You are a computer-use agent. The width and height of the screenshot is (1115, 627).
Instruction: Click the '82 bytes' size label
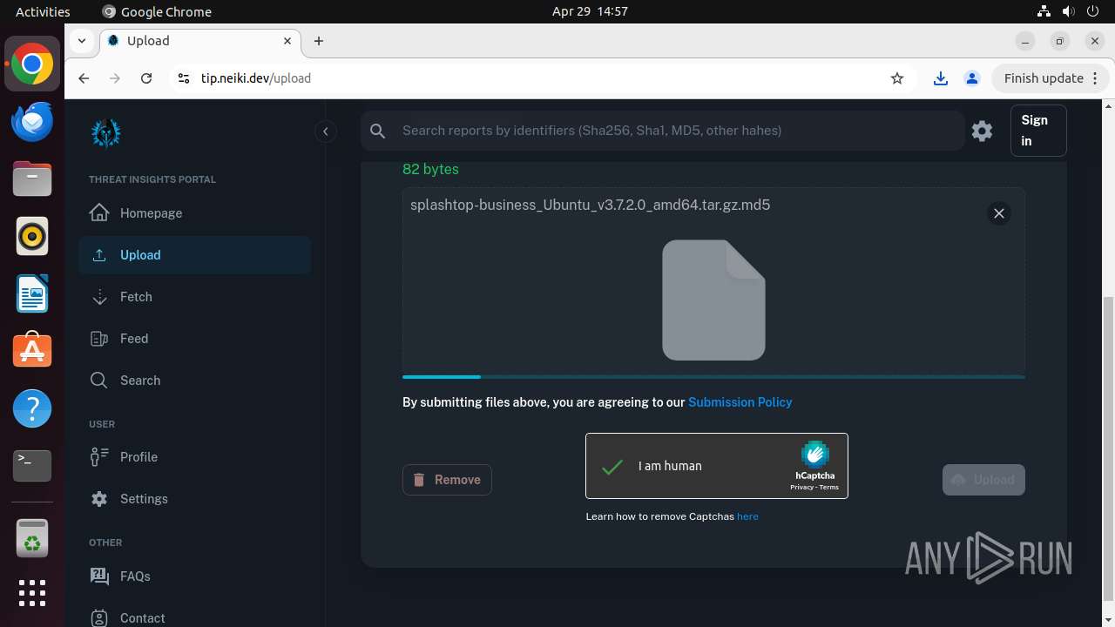430,169
